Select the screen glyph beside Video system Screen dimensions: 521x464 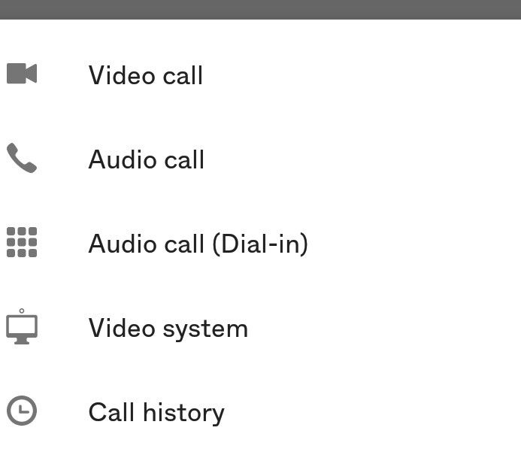22,327
